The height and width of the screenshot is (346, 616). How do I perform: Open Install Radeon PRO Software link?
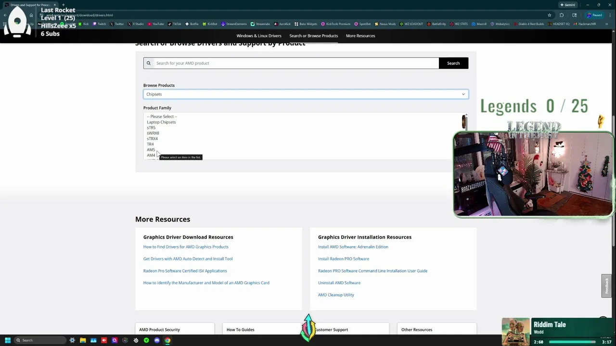point(344,259)
